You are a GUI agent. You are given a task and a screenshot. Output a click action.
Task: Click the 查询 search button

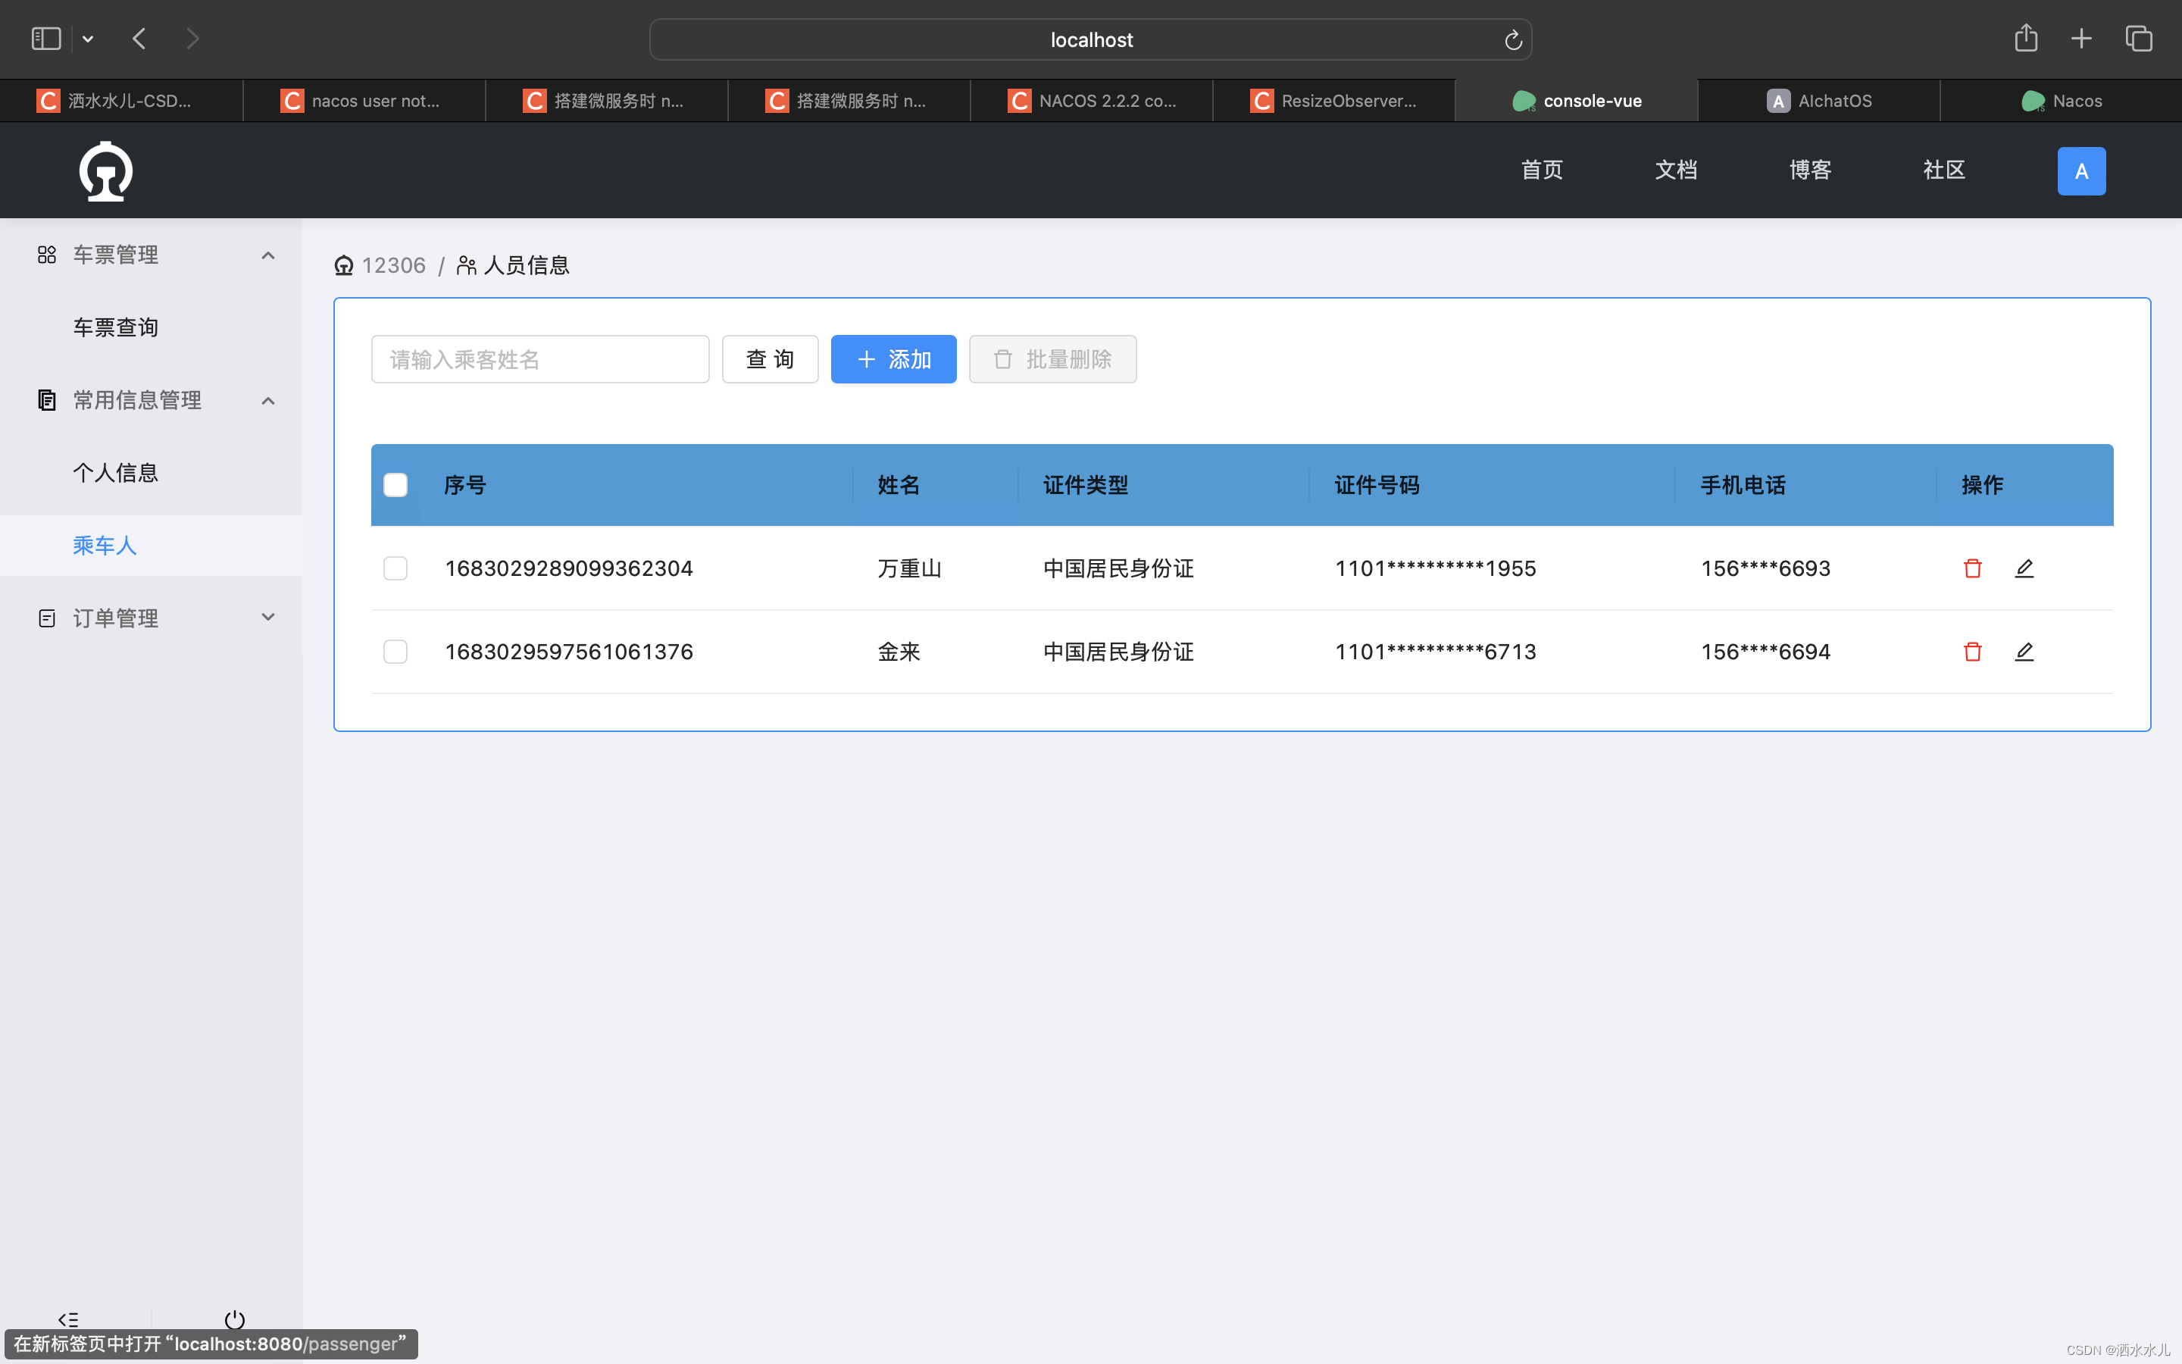769,359
